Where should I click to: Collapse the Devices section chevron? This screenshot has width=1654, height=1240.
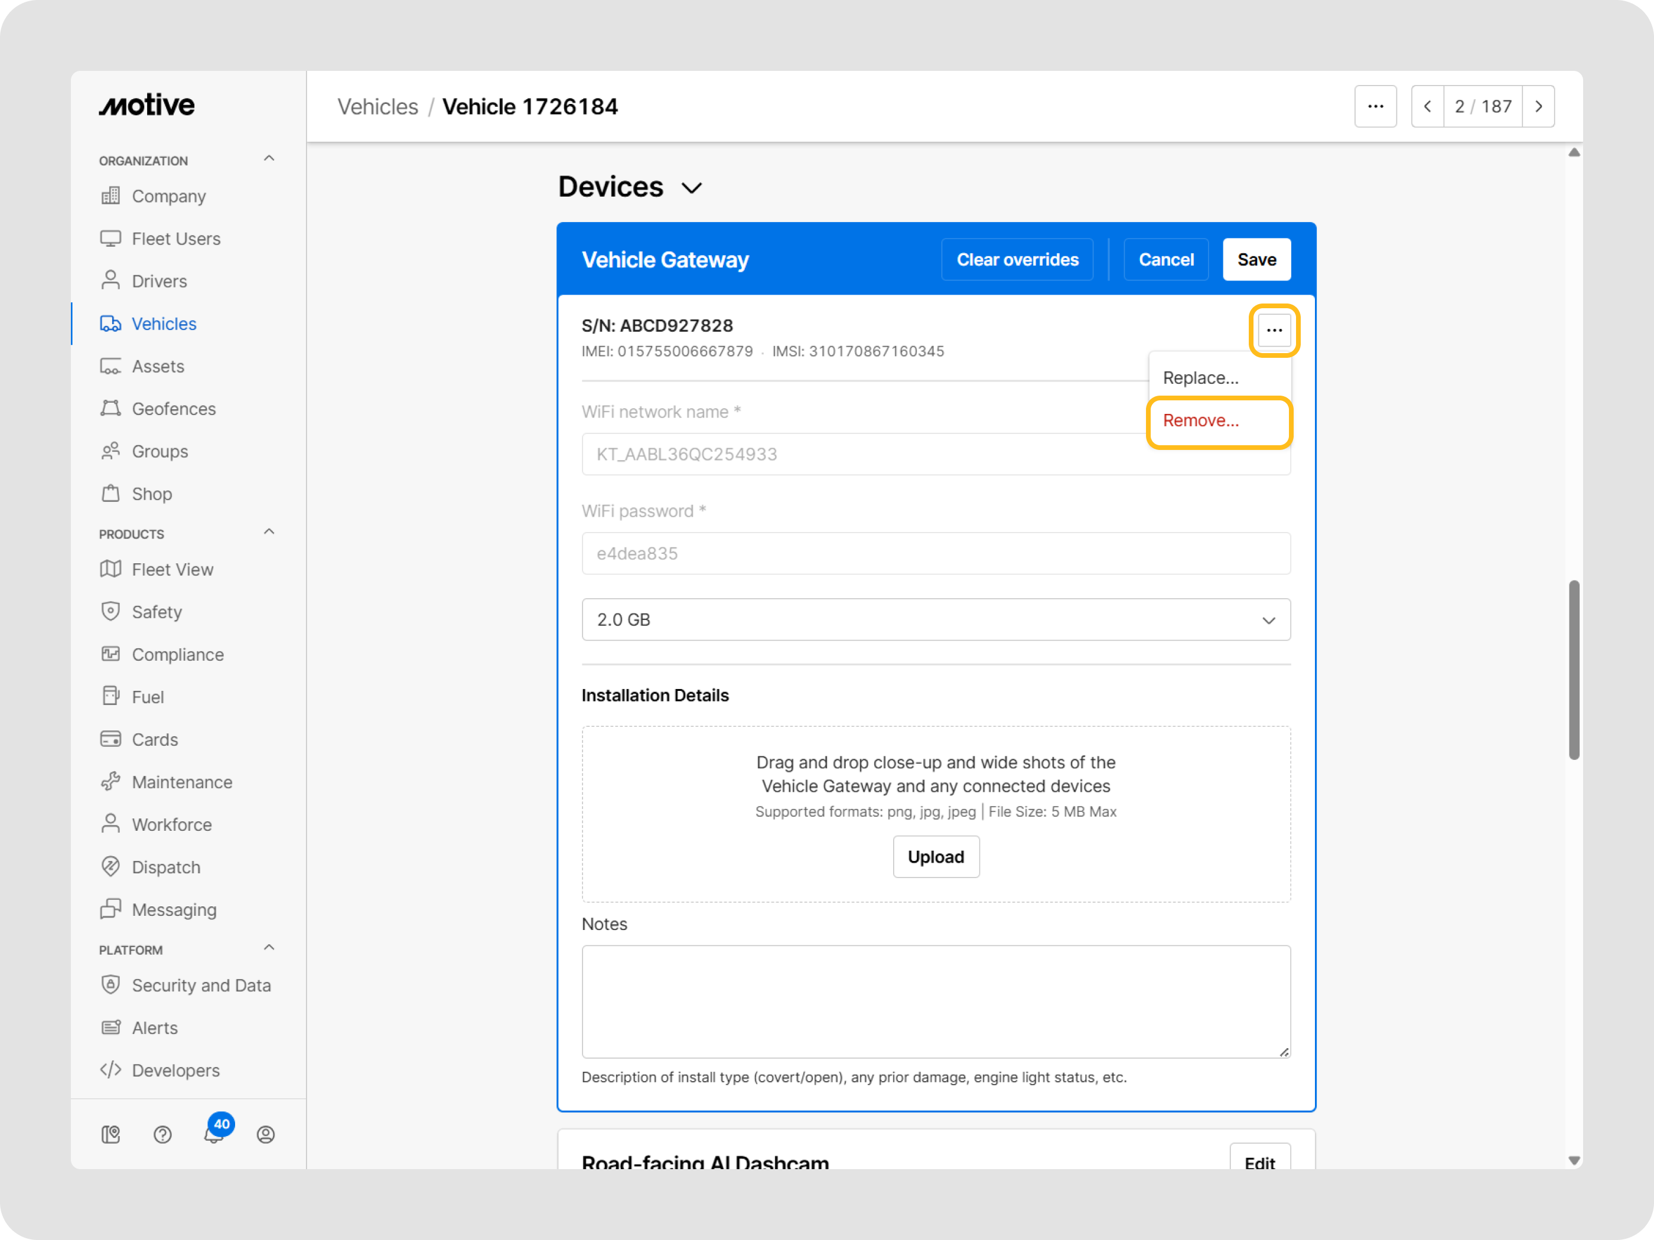click(692, 188)
